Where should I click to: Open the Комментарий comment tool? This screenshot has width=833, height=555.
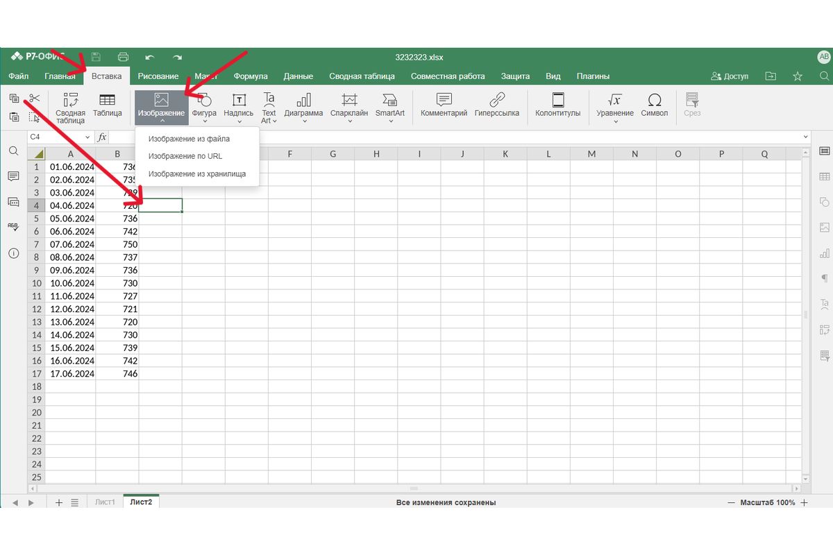click(444, 105)
